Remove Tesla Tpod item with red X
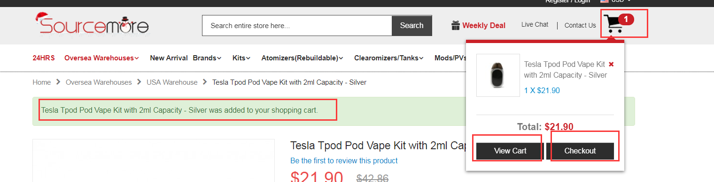Viewport: 714px width, 182px height. pyautogui.click(x=611, y=64)
